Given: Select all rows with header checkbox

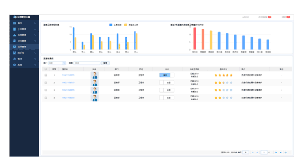Looking at the screenshot, I should (46, 69).
